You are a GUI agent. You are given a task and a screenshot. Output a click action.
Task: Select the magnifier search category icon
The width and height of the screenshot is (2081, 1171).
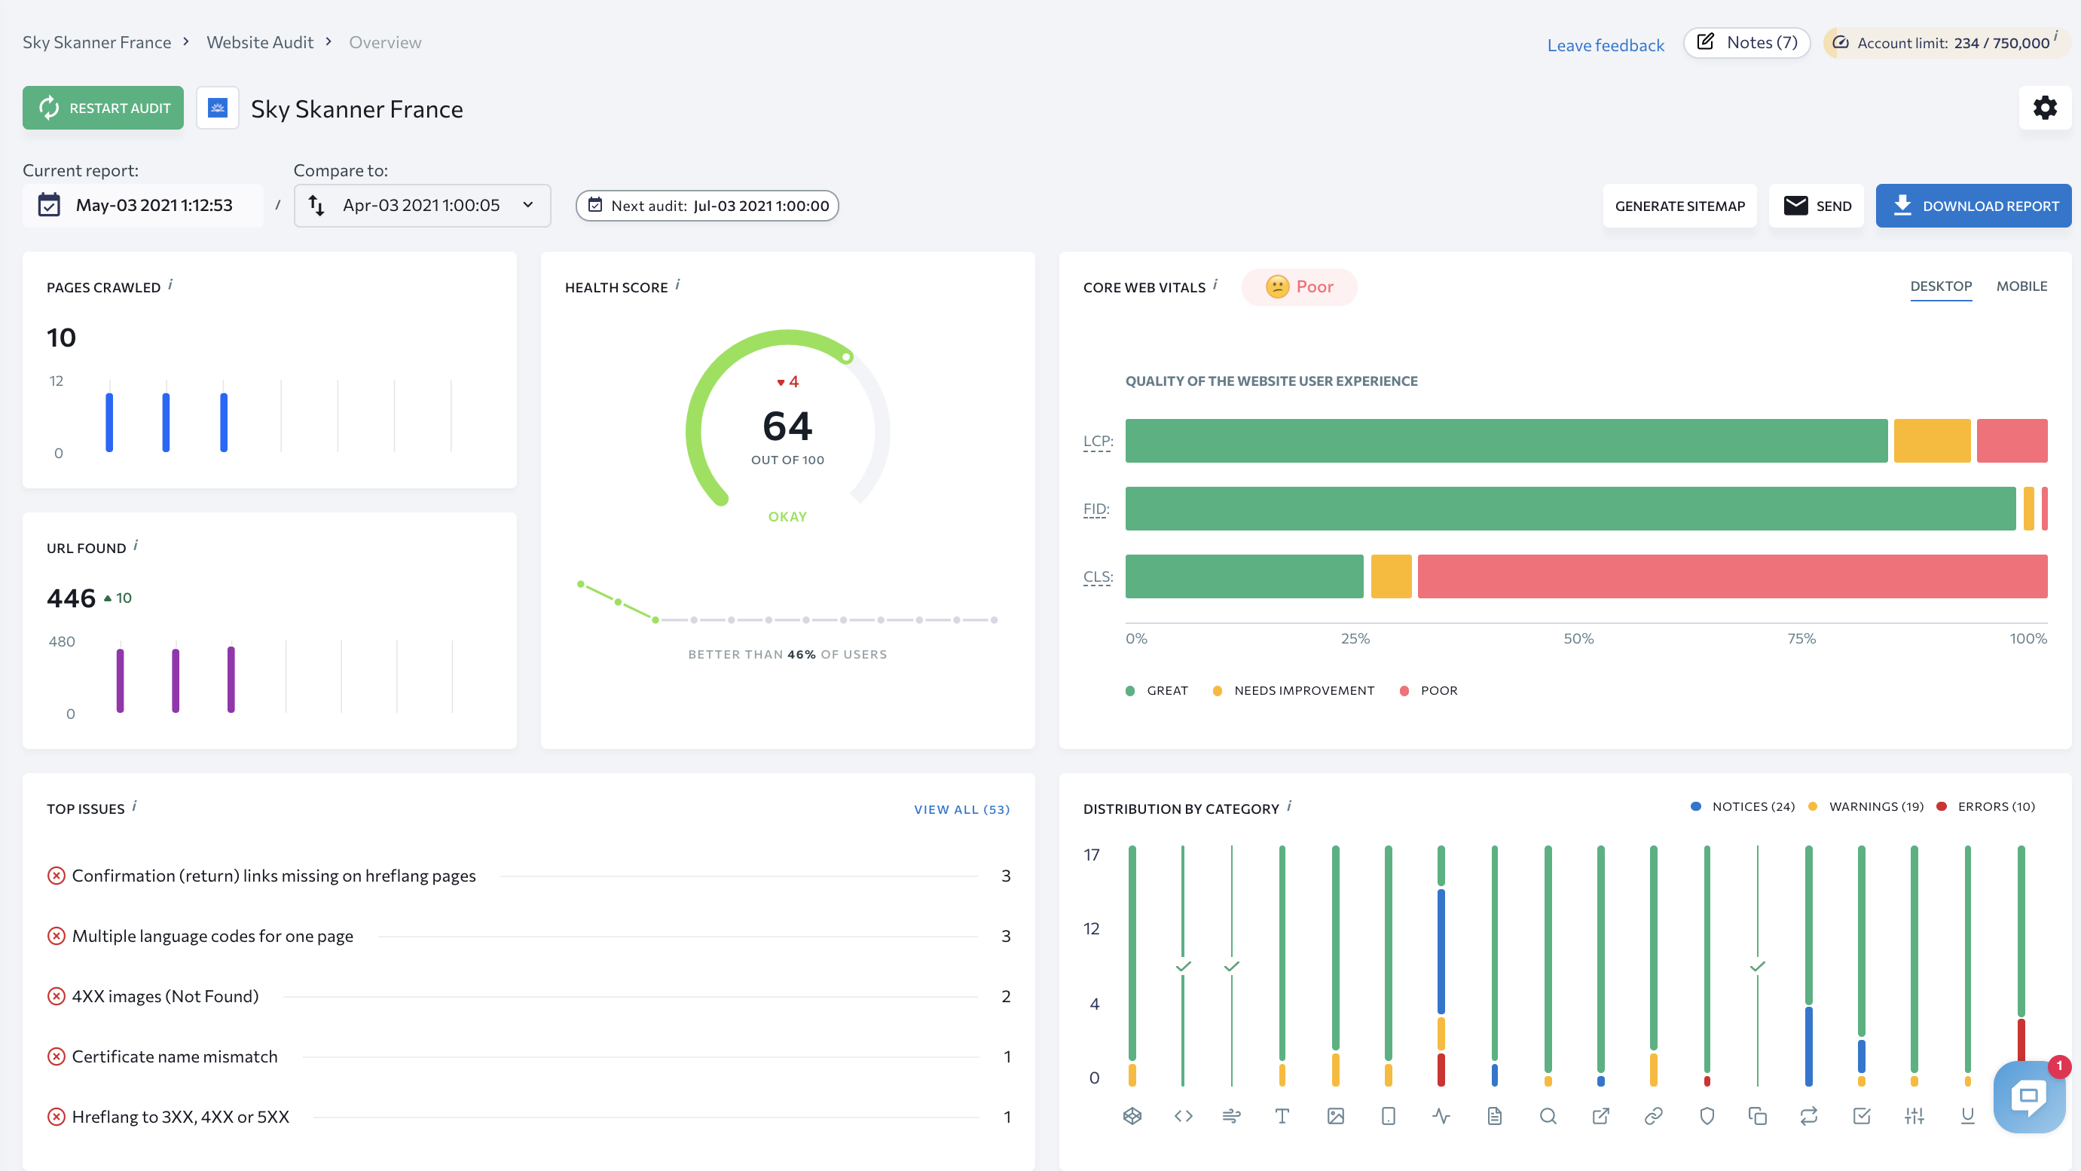coord(1547,1116)
